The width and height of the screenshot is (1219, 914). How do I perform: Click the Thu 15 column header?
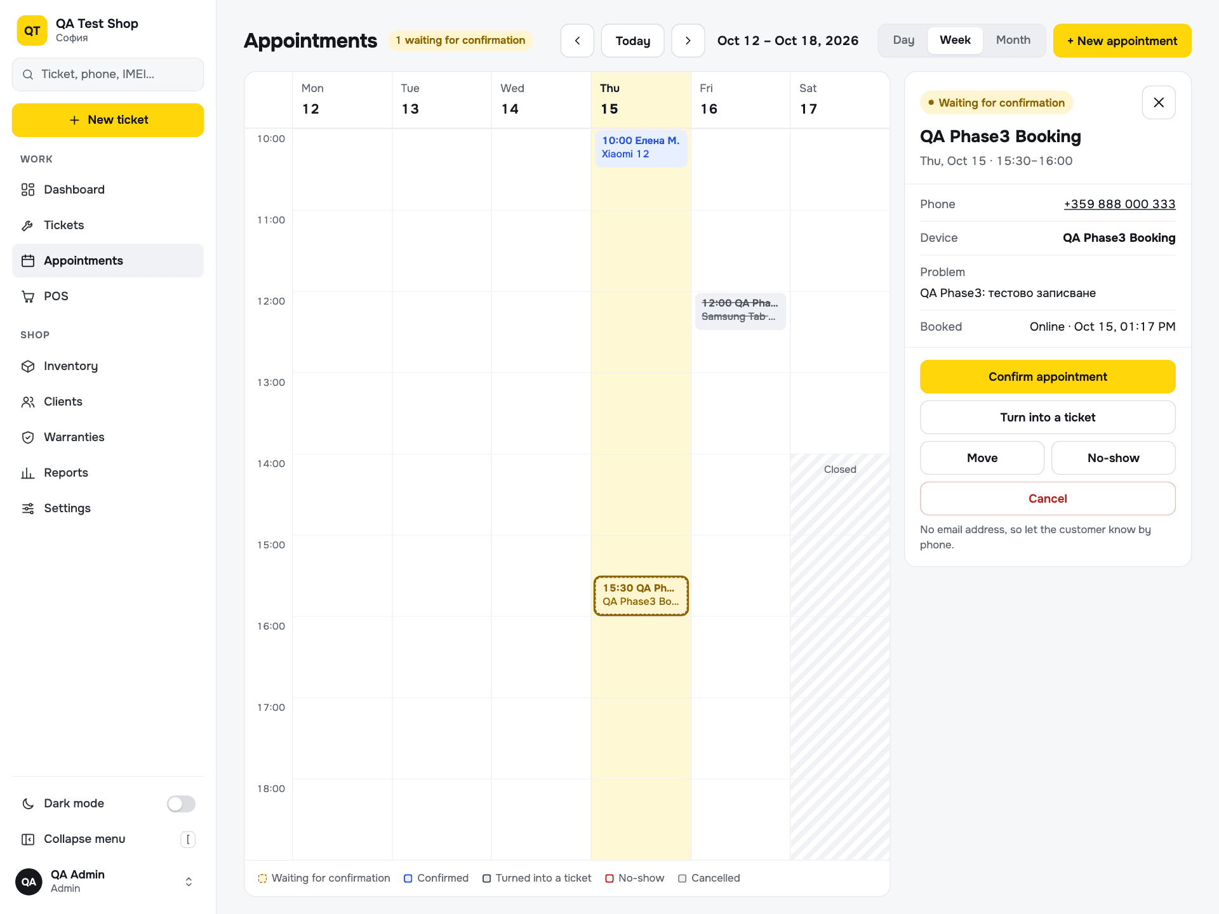641,100
